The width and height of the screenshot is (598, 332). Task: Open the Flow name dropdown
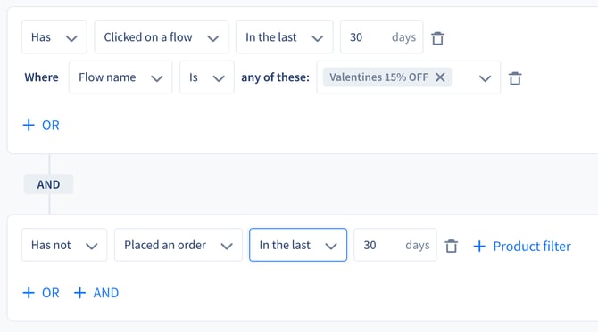pos(120,77)
